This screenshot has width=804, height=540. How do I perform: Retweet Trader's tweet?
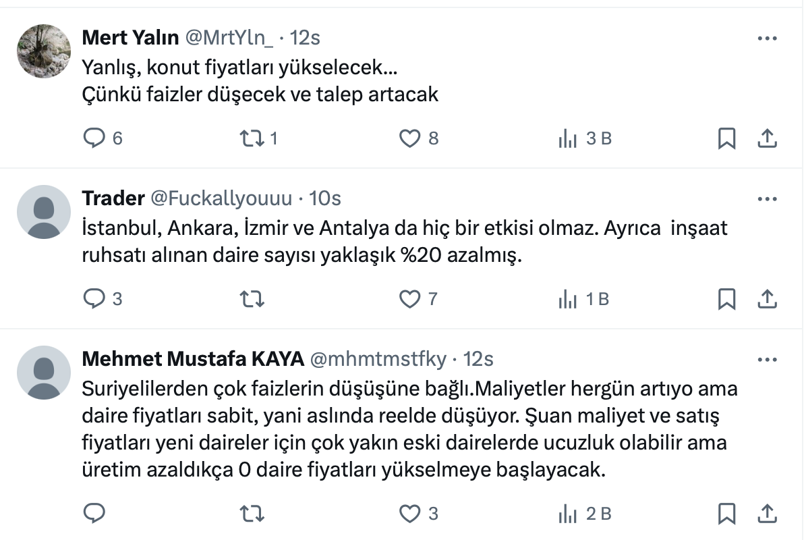click(252, 299)
